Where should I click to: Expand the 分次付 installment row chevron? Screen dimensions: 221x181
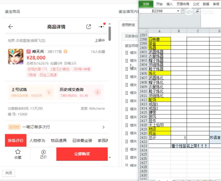pos(103,127)
